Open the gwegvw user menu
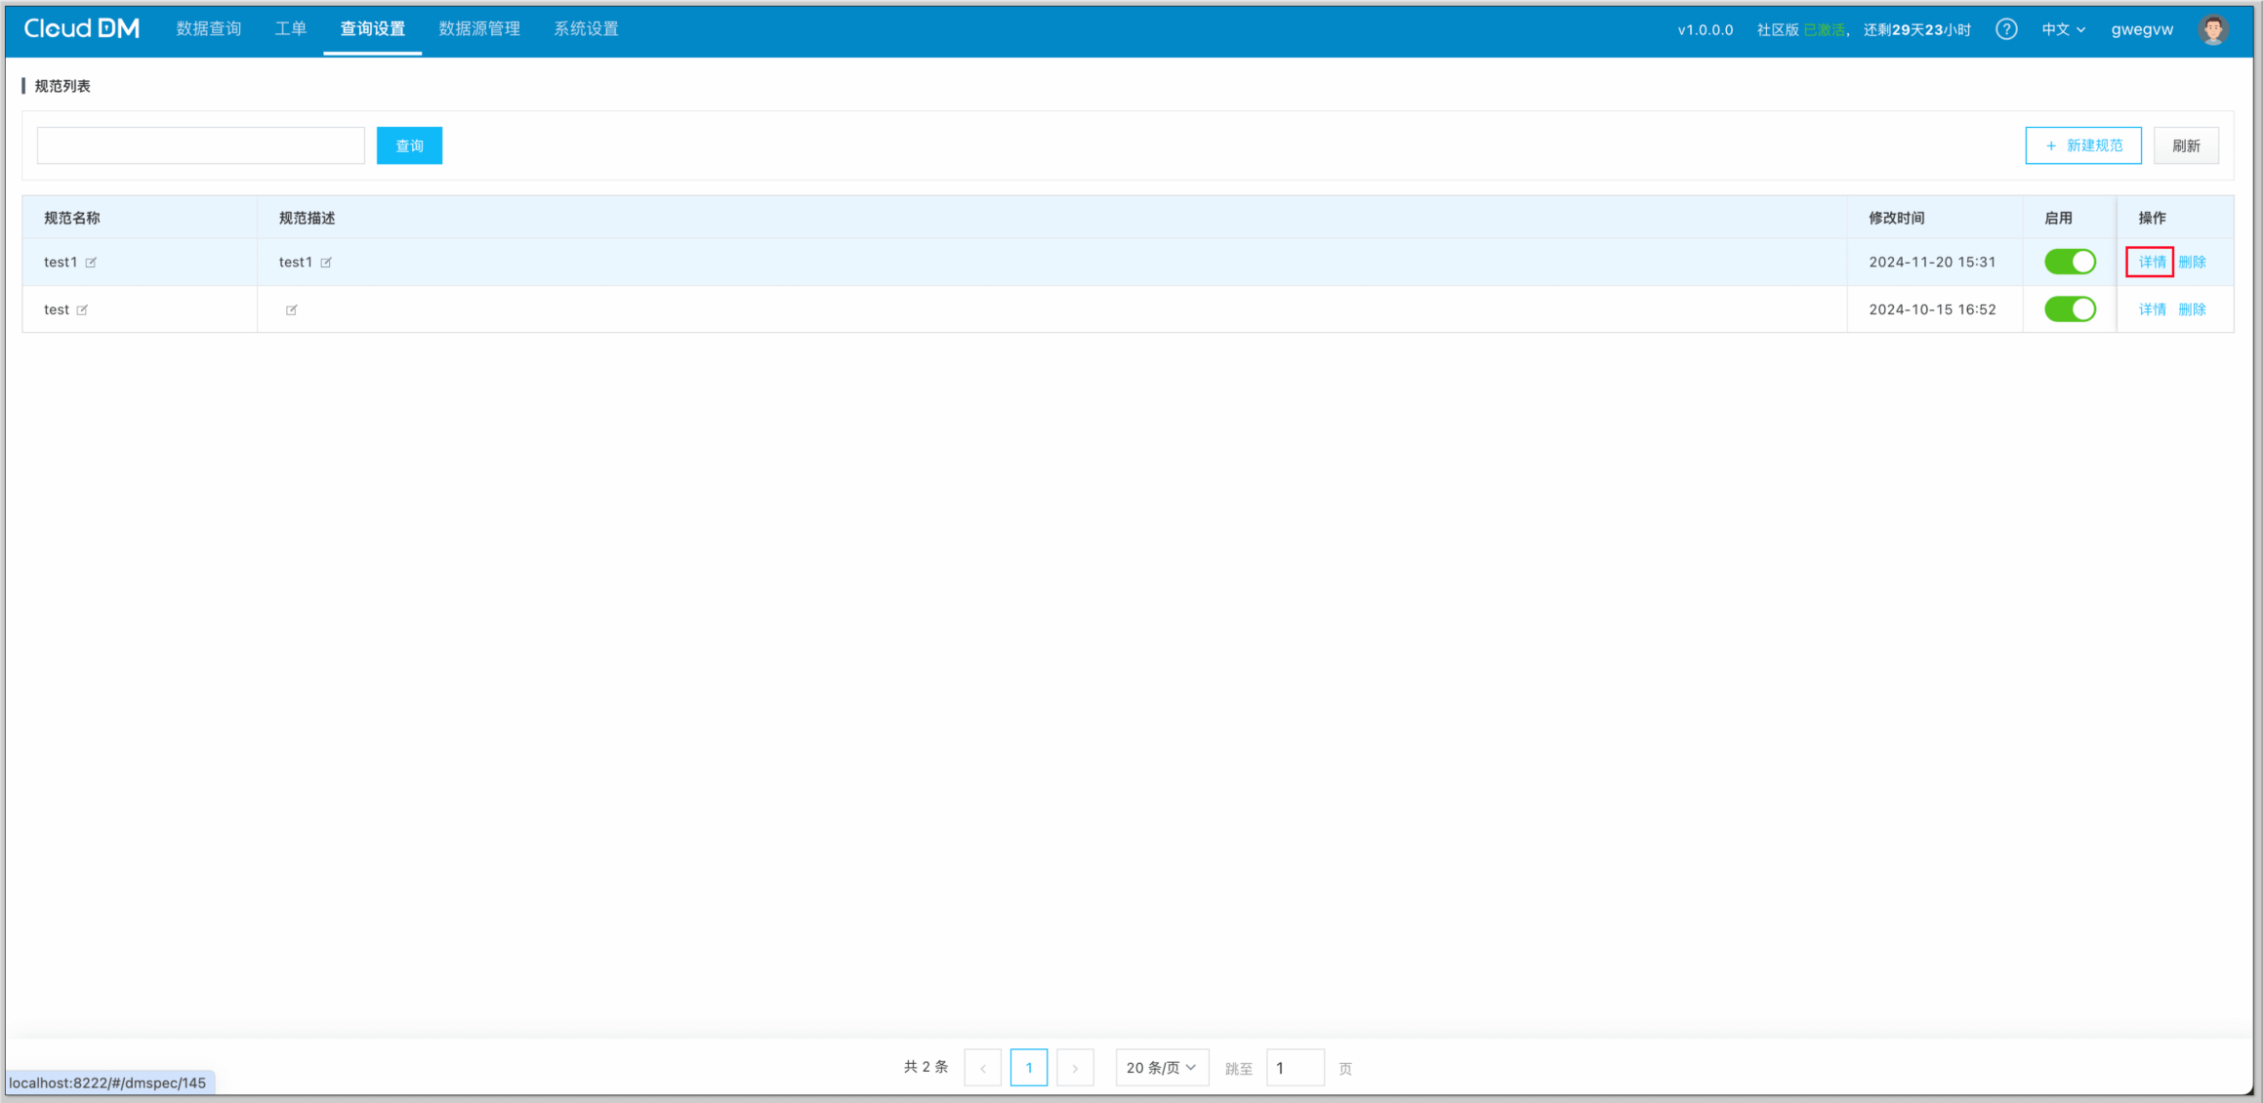This screenshot has height=1103, width=2263. (2142, 29)
